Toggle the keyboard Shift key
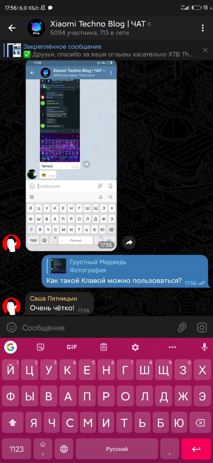 pyautogui.click(x=13, y=422)
